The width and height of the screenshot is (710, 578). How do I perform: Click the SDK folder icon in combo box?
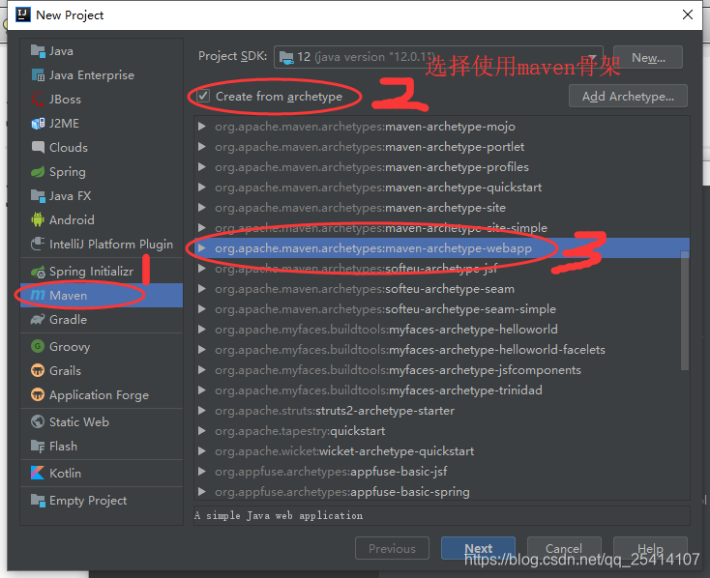click(x=286, y=57)
